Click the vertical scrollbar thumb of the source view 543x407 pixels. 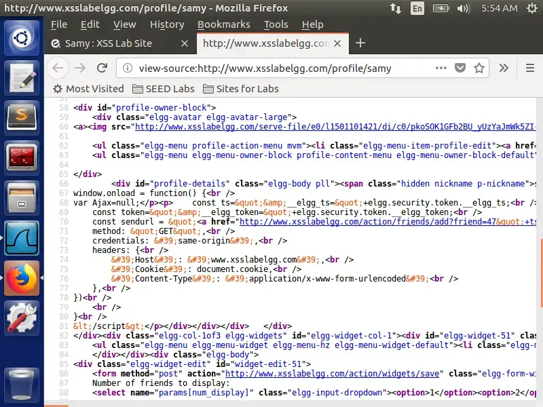[541, 273]
